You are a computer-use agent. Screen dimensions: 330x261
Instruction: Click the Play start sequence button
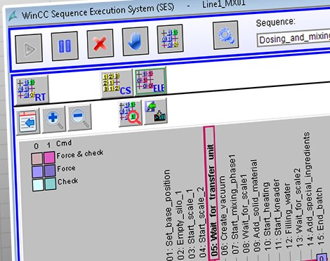29,48
